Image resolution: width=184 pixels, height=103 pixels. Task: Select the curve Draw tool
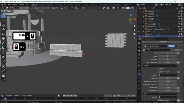coord(3,53)
